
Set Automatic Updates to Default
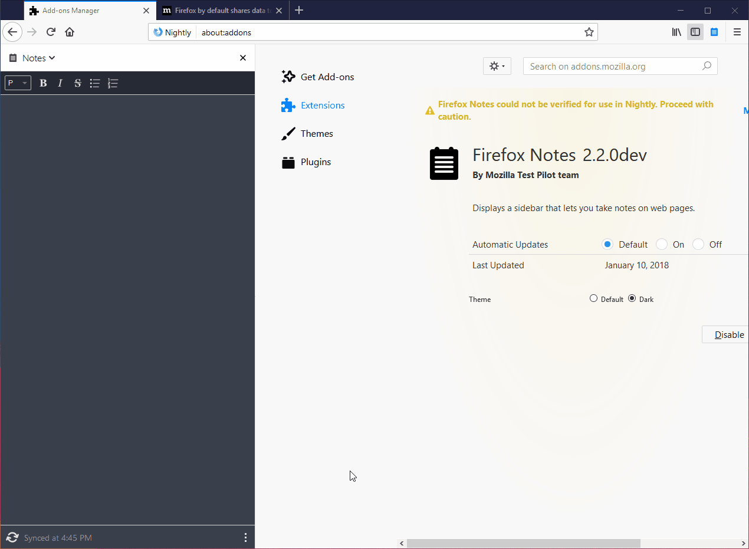click(x=607, y=244)
